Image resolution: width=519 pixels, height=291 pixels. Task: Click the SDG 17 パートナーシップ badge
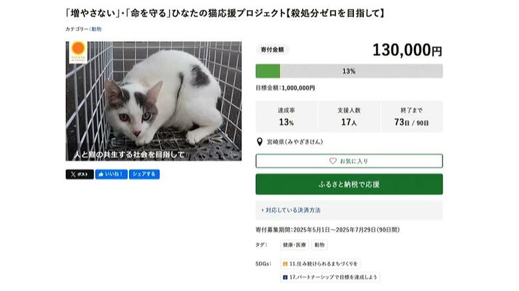coord(330,277)
